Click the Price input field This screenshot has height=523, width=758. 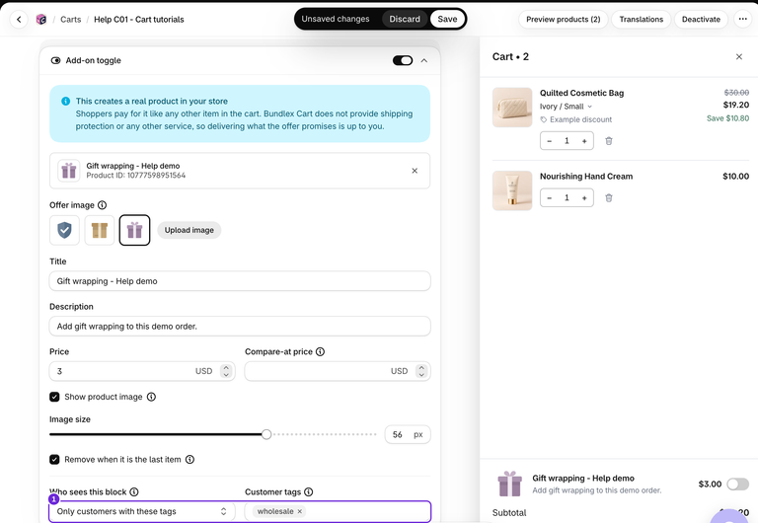pos(142,371)
